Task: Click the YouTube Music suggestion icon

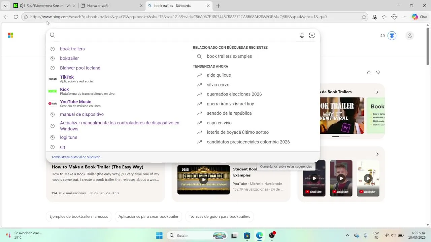Action: coord(53,104)
